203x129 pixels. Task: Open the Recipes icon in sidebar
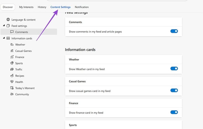pos(12,76)
